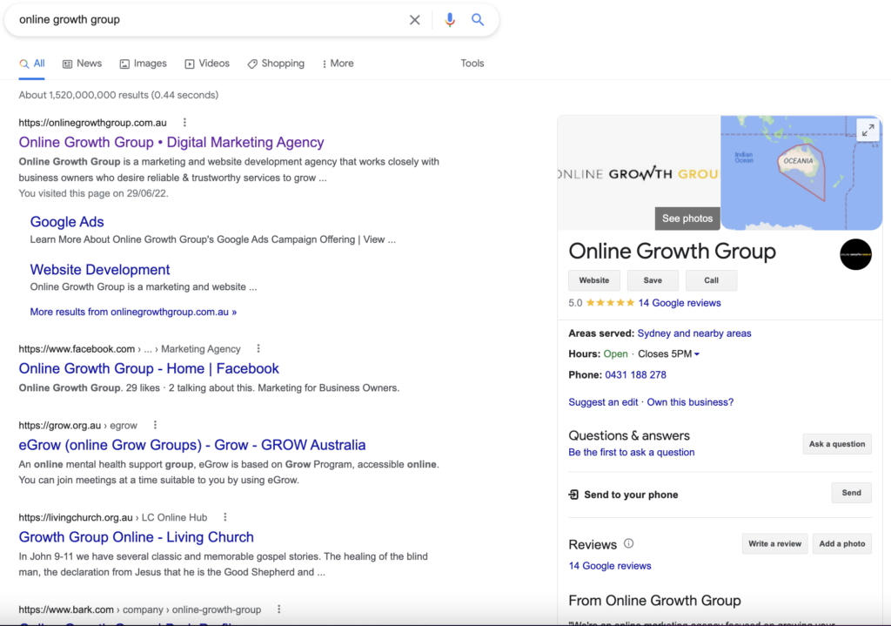Viewport: 891px width, 626px height.
Task: Open the Sydney and nearby areas link
Action: pos(694,333)
